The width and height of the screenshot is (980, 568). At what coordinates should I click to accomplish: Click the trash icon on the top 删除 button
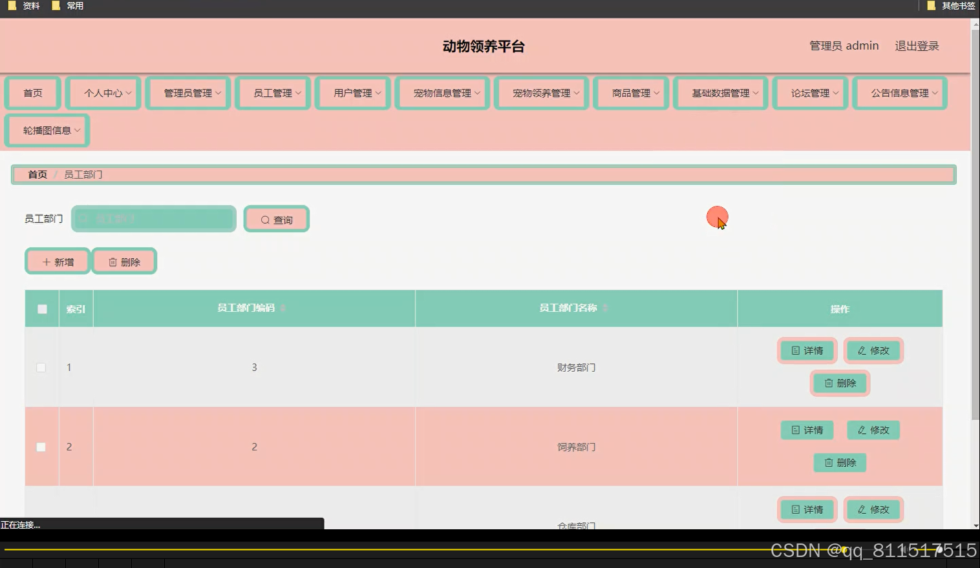(x=112, y=261)
